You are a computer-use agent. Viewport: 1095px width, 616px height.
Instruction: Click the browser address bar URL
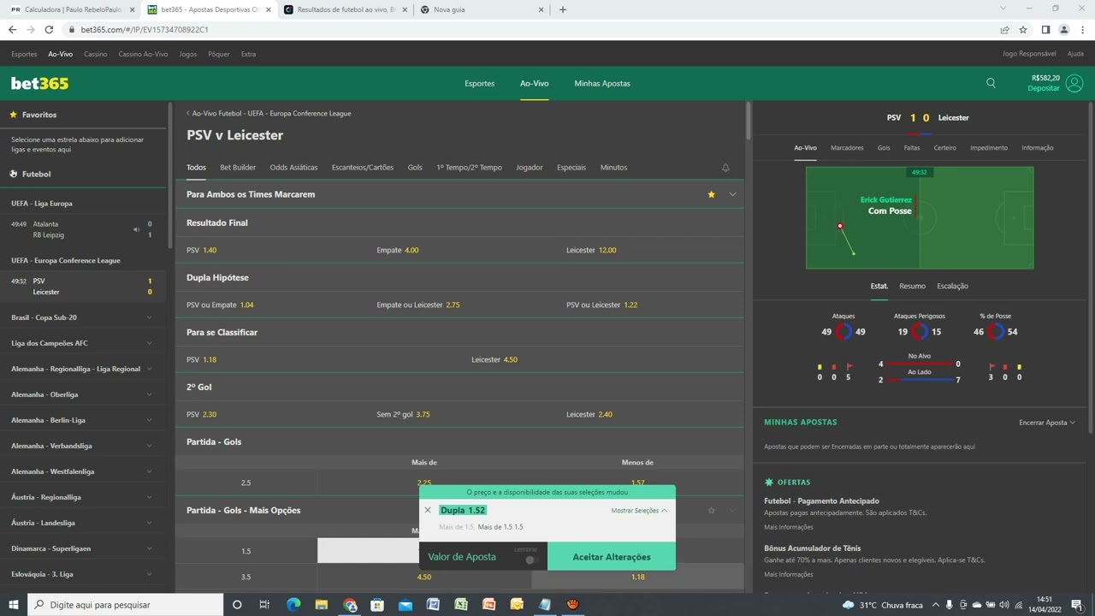pyautogui.click(x=145, y=29)
